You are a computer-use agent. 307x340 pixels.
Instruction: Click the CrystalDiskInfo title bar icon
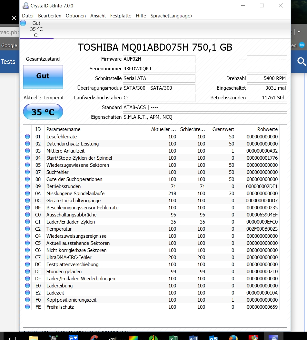pyautogui.click(x=25, y=5)
